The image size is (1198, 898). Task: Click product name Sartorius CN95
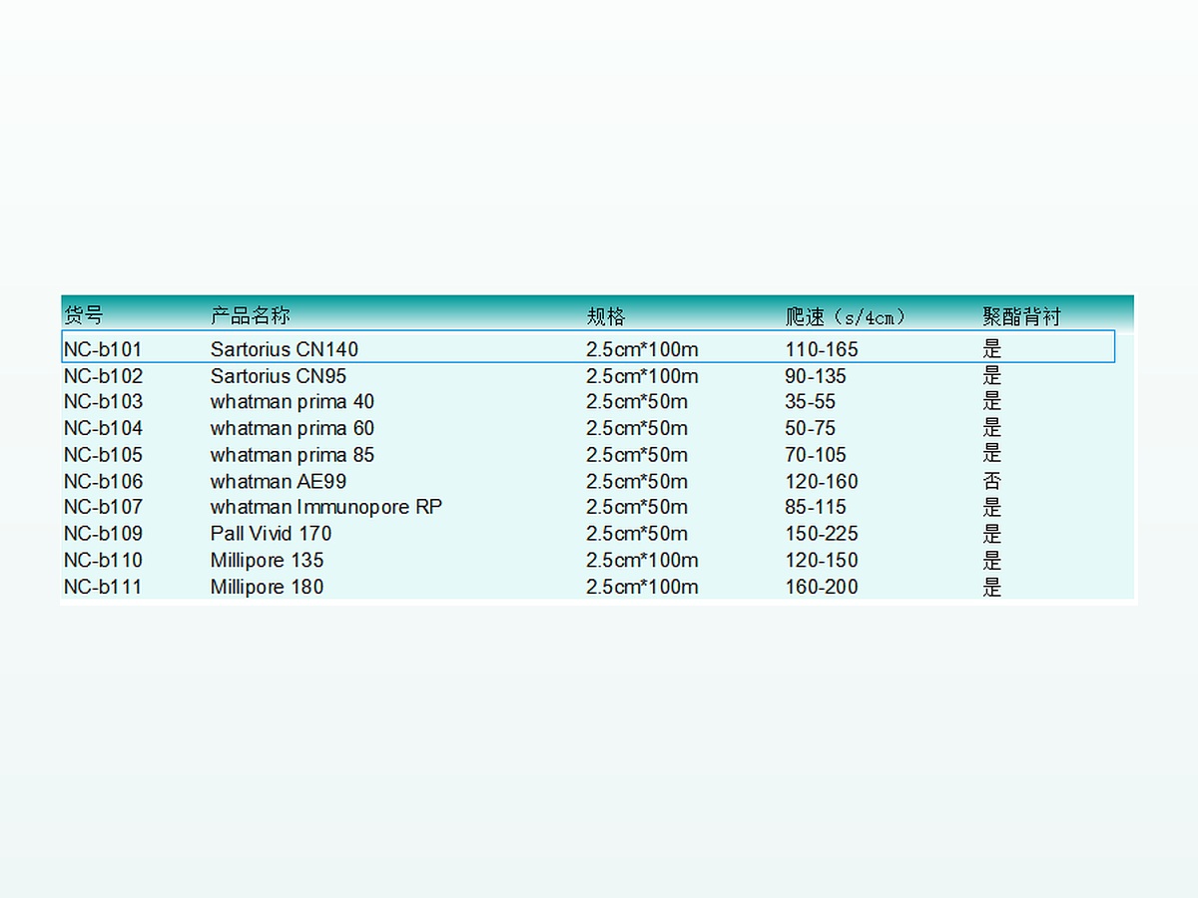(x=279, y=376)
